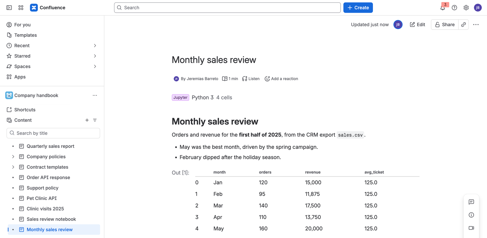This screenshot has width=487, height=238.
Task: Open the content filter sort icon
Action: tap(95, 120)
